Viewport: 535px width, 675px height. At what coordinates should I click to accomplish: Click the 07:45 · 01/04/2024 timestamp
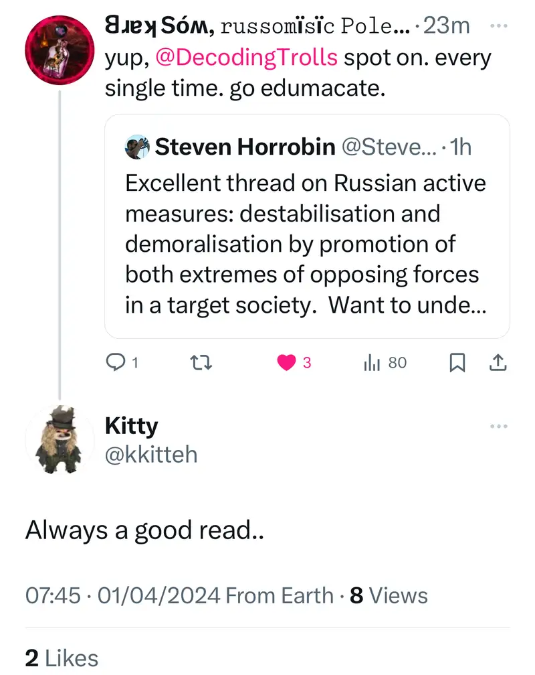(124, 595)
